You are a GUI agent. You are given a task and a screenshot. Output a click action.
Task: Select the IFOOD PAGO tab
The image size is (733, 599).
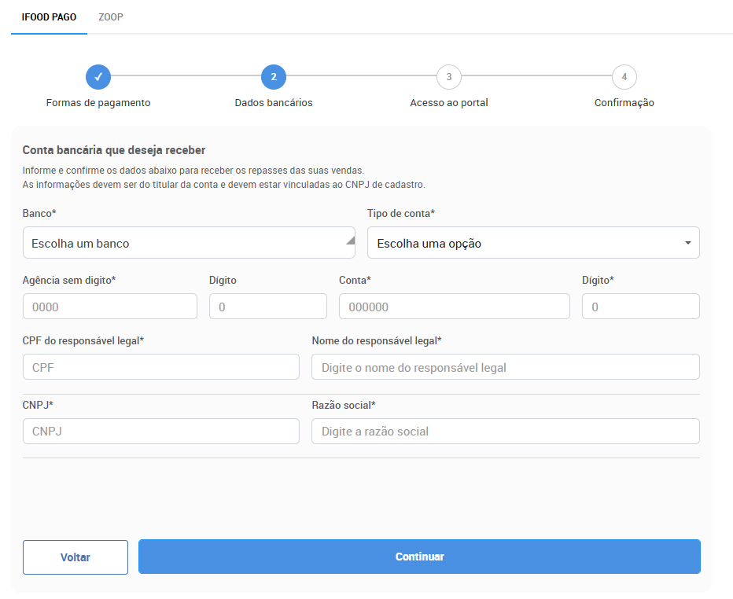point(49,17)
